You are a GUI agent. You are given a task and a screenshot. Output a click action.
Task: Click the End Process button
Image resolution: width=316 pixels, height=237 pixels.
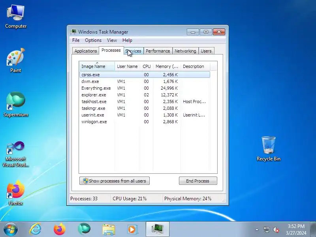(198, 181)
